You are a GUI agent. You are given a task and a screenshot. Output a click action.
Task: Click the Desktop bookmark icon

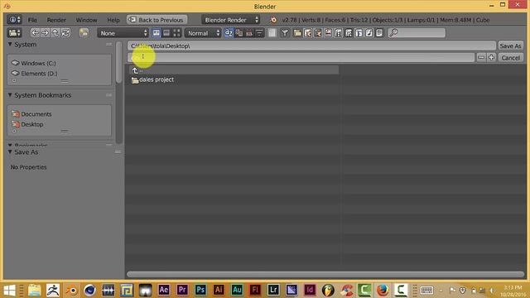[x=16, y=124]
